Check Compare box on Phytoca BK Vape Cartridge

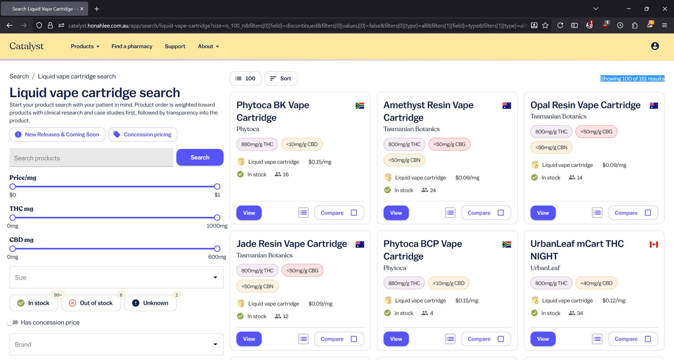click(354, 213)
